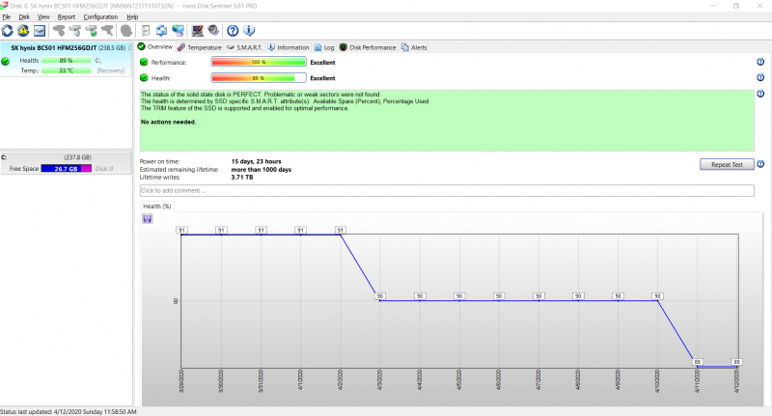Open the Disk Performance tab

368,46
